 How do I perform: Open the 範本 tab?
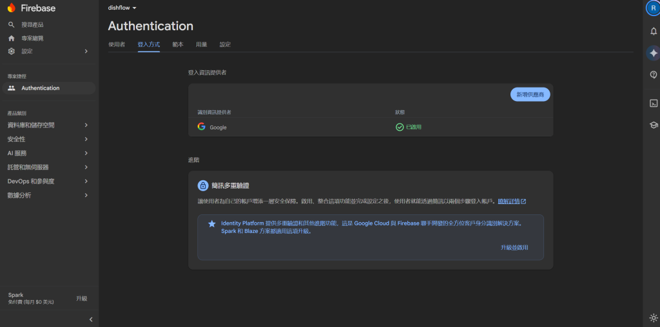tap(178, 44)
